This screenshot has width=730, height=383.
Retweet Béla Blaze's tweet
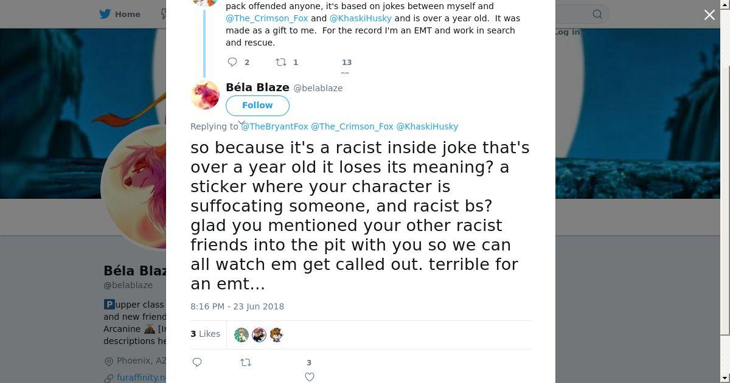point(246,362)
